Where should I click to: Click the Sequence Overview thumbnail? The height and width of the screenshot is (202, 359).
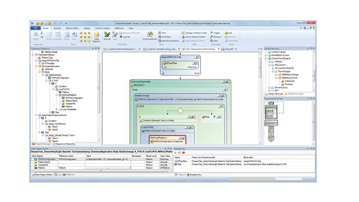271,122
